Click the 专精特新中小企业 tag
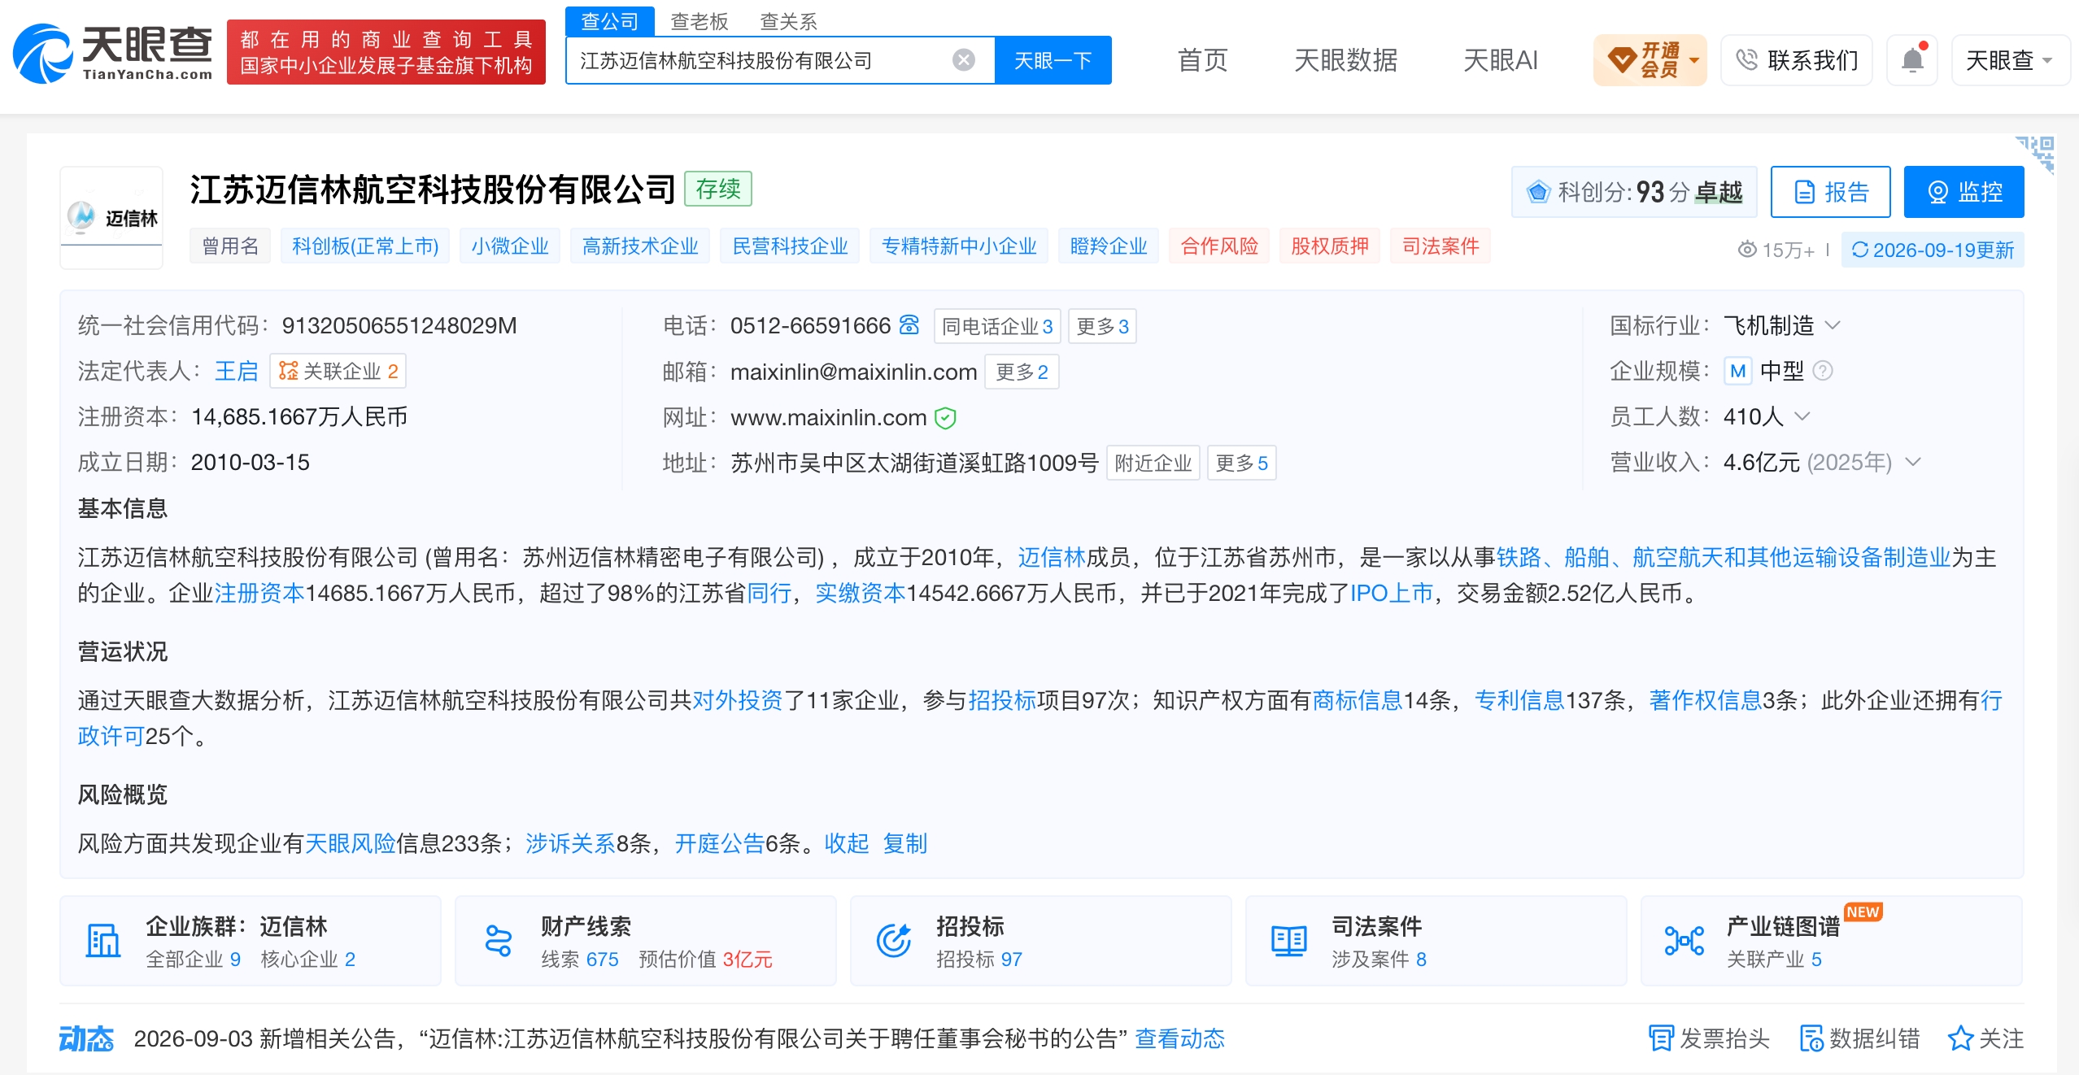The image size is (2079, 1075). coord(959,246)
